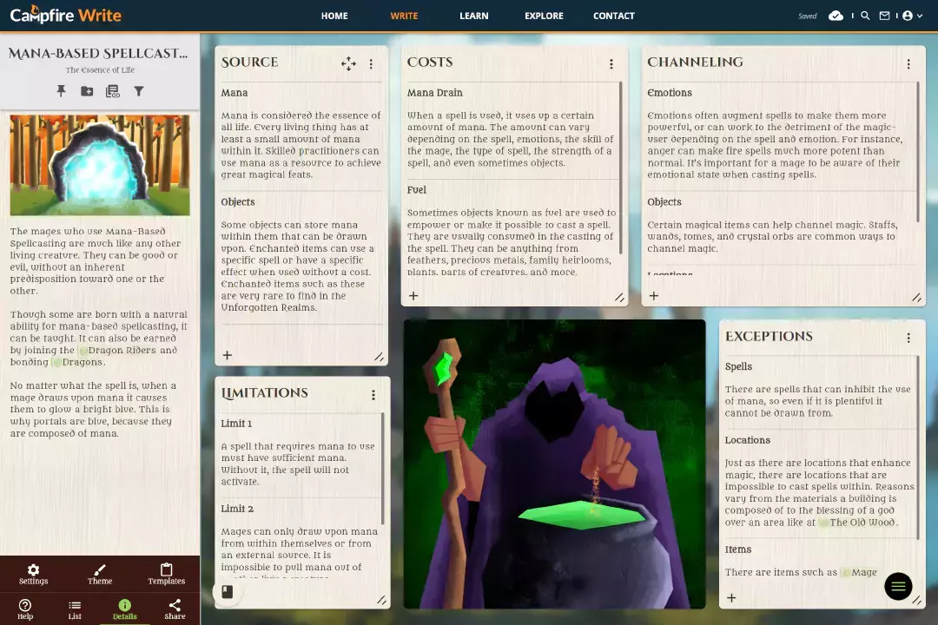This screenshot has width=938, height=625.
Task: Click the add-to-folder icon in sidebar header
Action: (x=87, y=91)
